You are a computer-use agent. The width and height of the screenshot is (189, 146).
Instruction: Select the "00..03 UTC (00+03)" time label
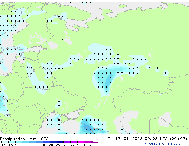click(x=166, y=139)
